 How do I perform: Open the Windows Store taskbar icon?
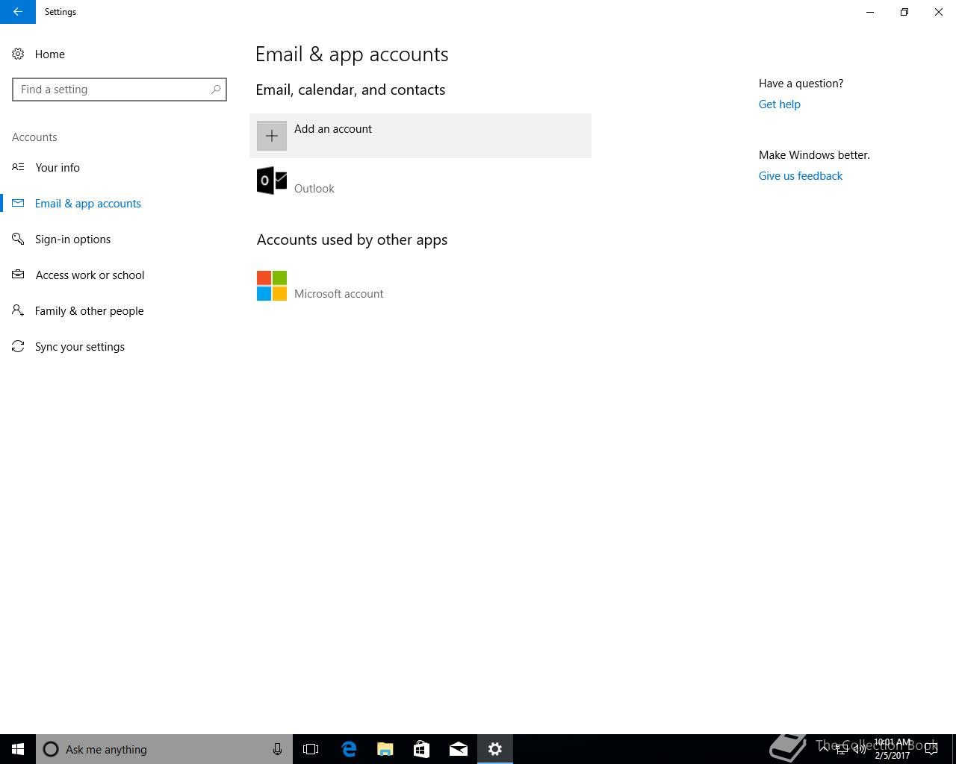coord(422,749)
